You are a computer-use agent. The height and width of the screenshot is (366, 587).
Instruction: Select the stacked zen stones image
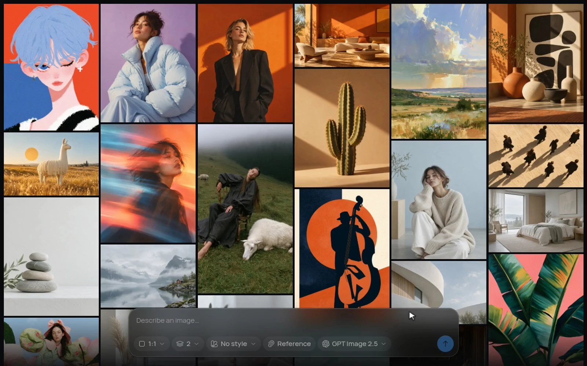coord(51,257)
